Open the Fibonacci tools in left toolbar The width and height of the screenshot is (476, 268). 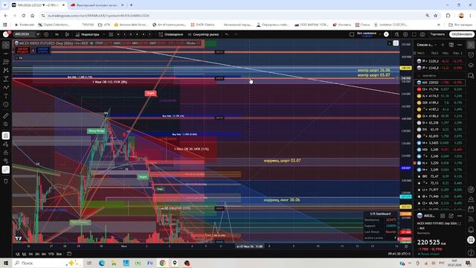point(6,62)
